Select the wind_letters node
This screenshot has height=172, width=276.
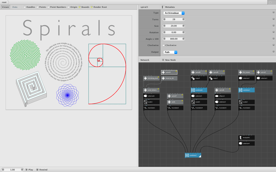pos(151,90)
